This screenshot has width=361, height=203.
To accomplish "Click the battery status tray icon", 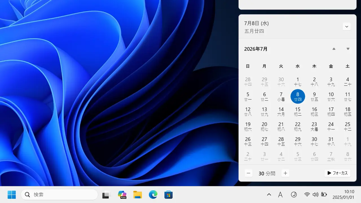I will click(324, 195).
